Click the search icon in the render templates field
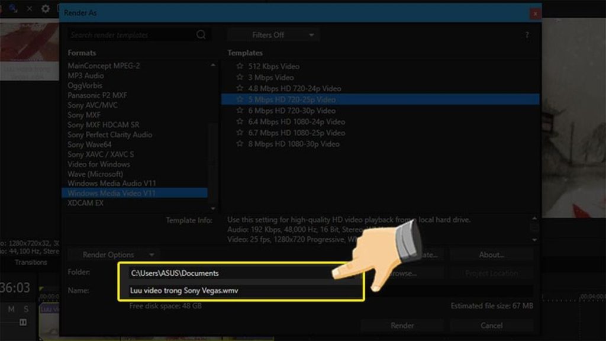This screenshot has width=606, height=341. [201, 34]
